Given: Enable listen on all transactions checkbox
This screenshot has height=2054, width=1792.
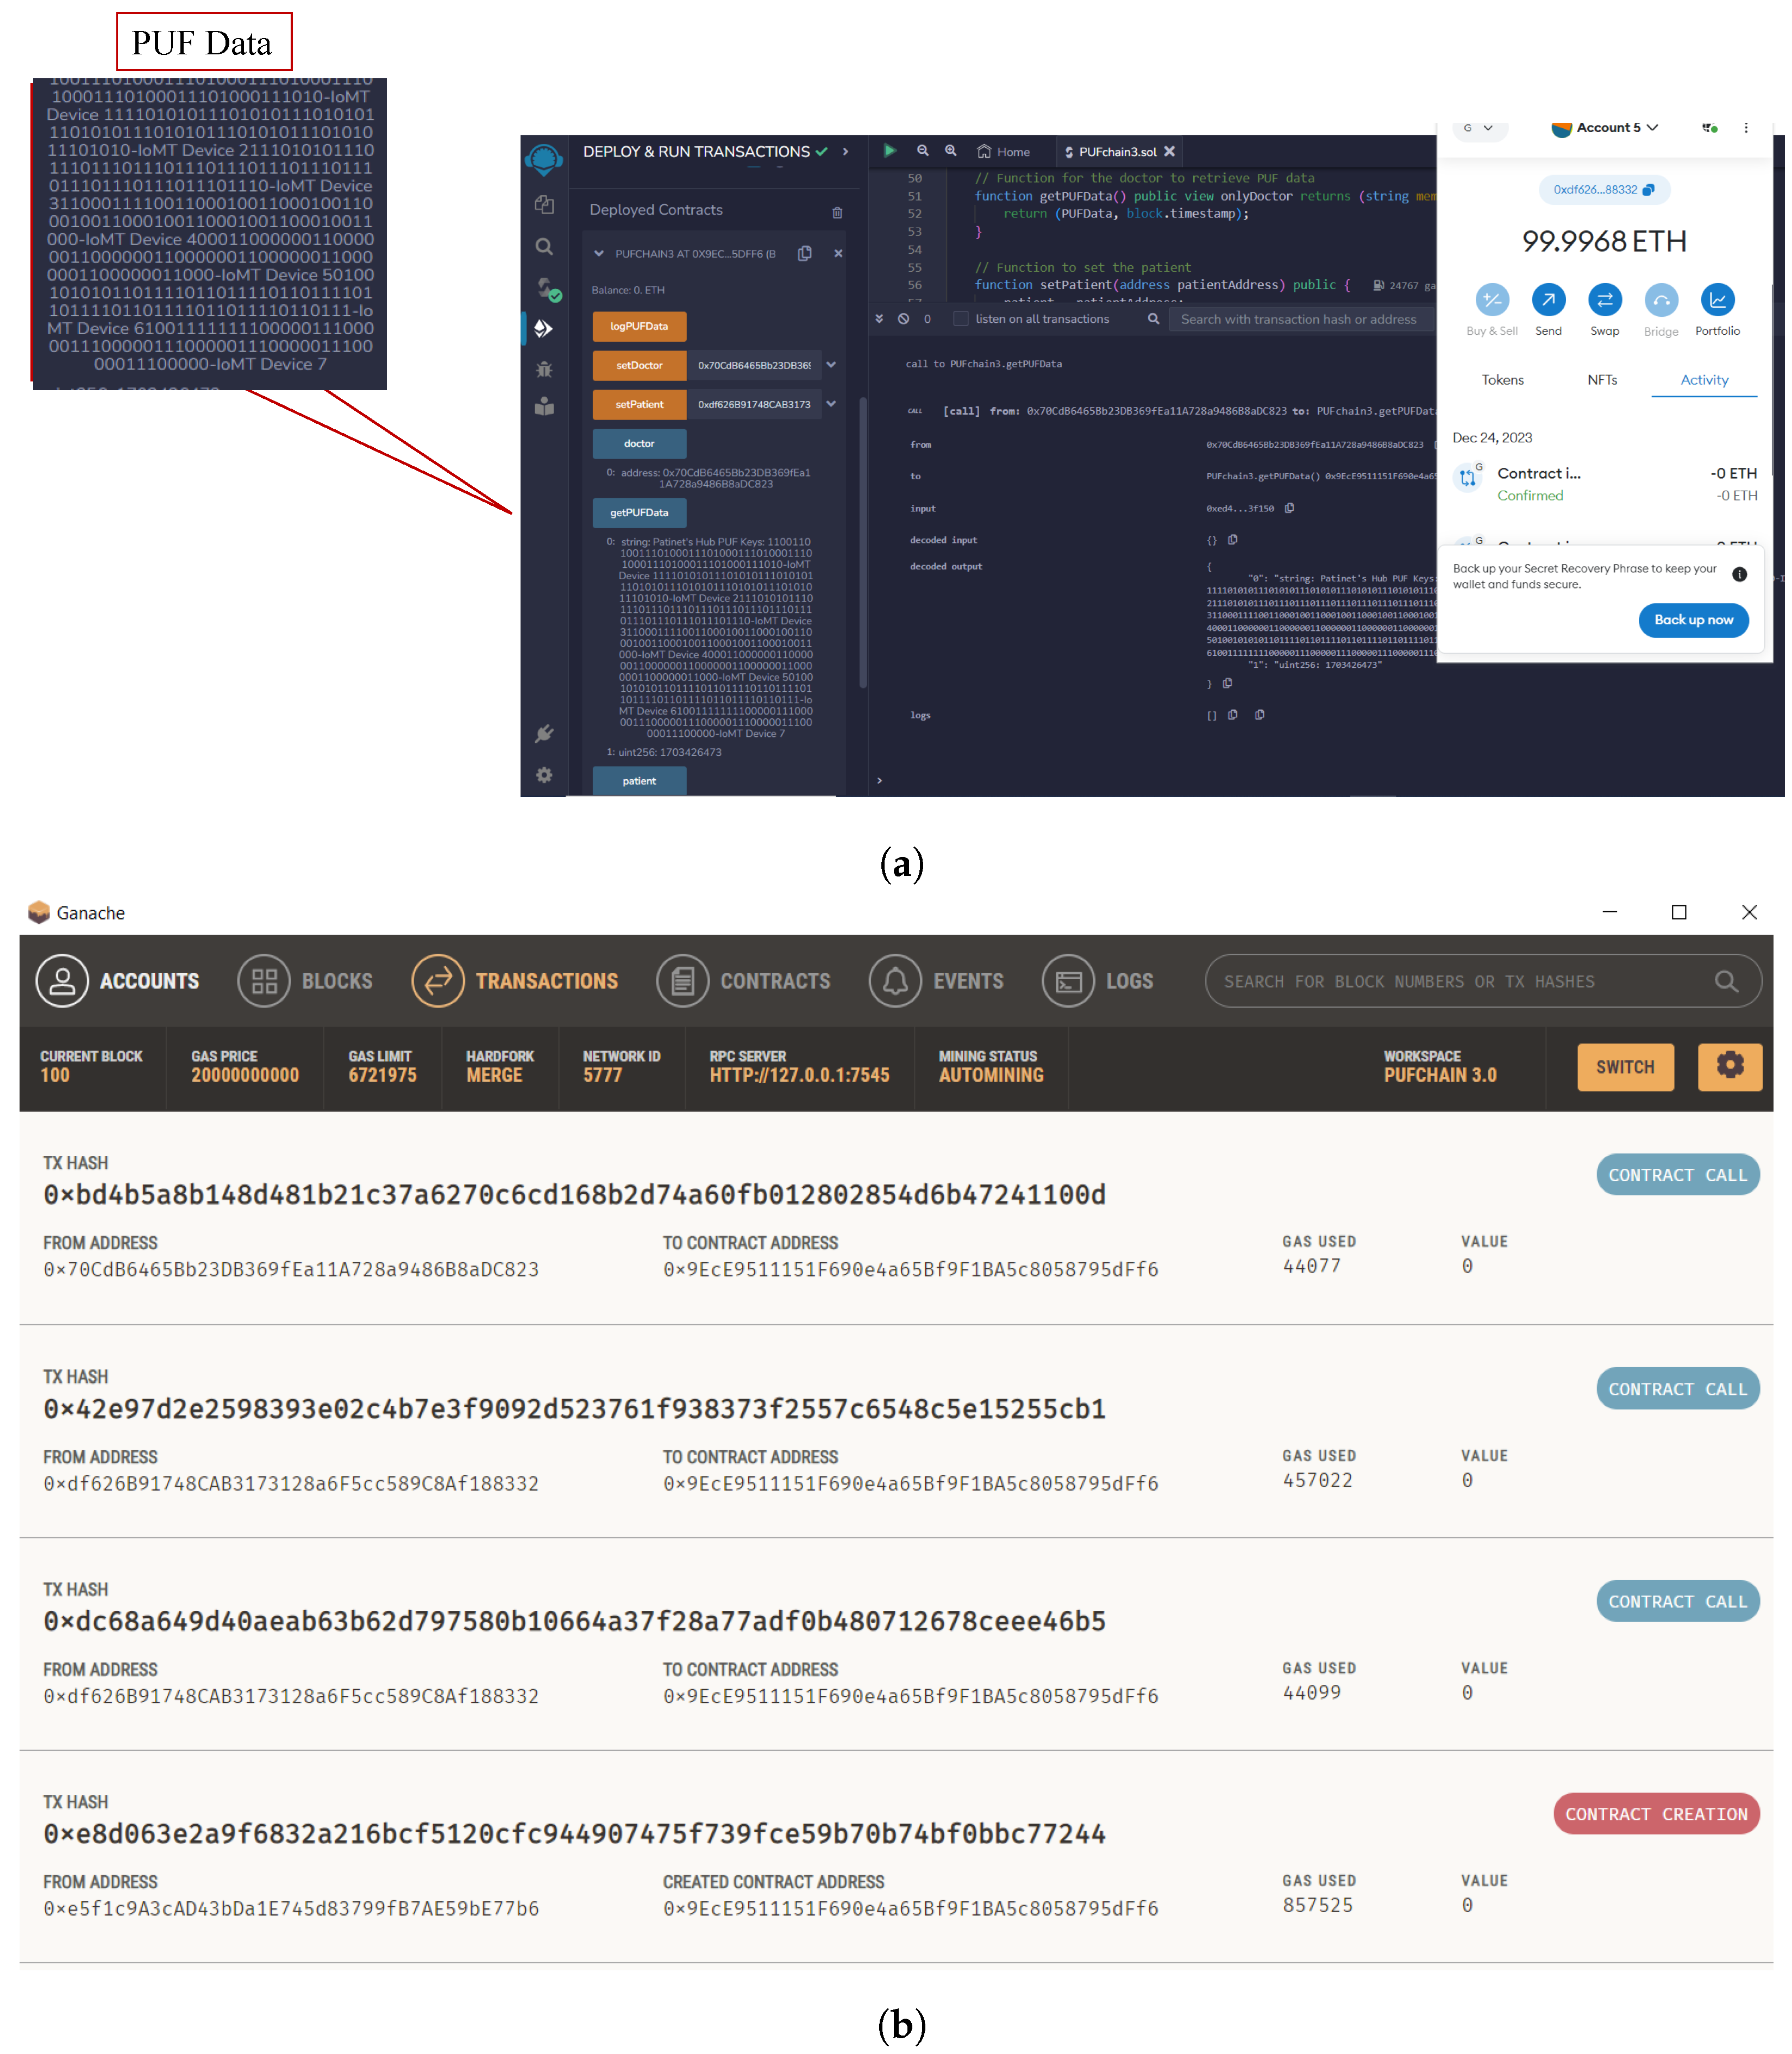Looking at the screenshot, I should click(x=962, y=319).
